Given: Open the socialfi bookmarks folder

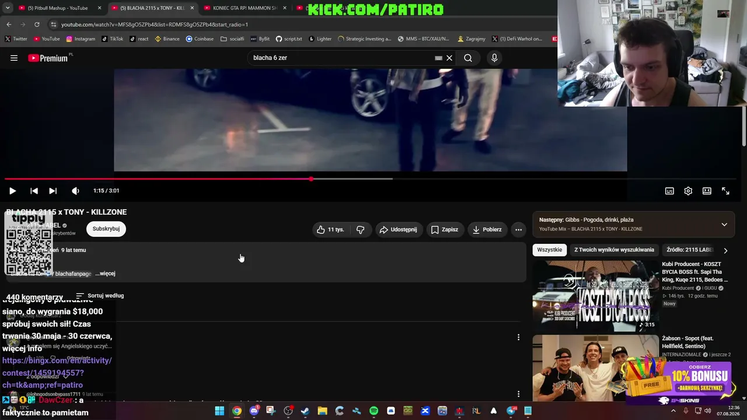Looking at the screenshot, I should [232, 39].
